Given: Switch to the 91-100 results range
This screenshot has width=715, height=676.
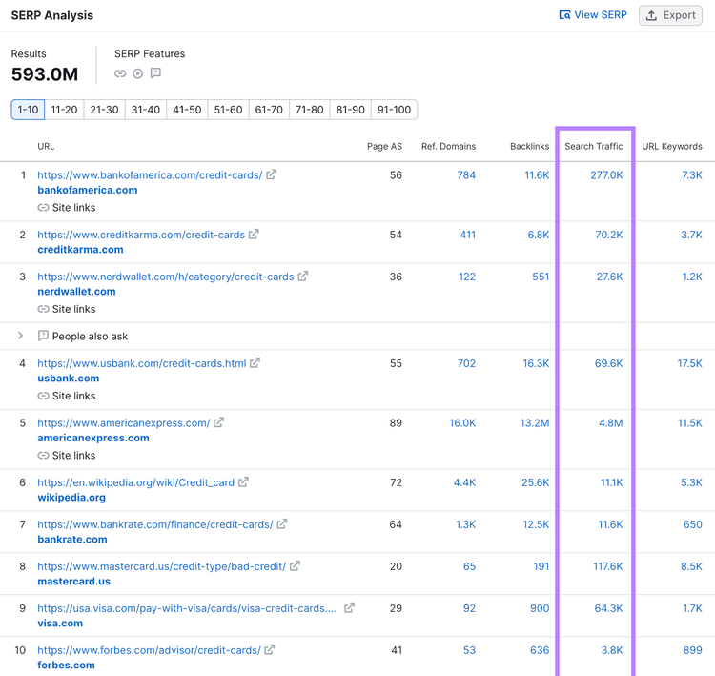Looking at the screenshot, I should 394,110.
